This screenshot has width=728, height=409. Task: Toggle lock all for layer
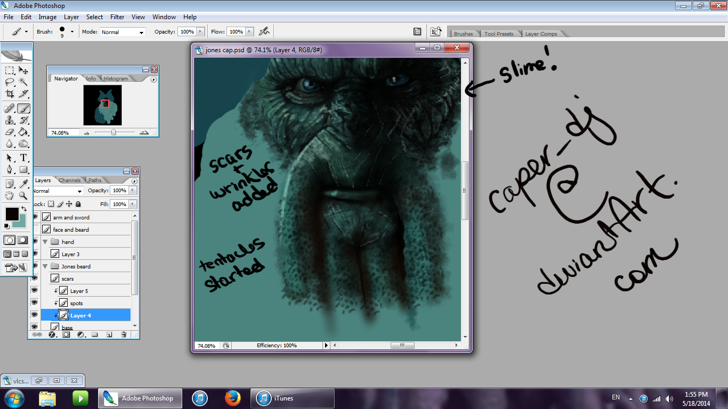coord(78,204)
